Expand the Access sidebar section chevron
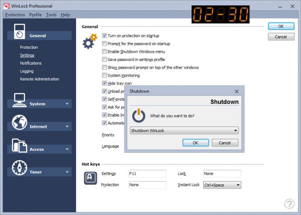Viewport: 301px width, 215px height. click(67, 149)
